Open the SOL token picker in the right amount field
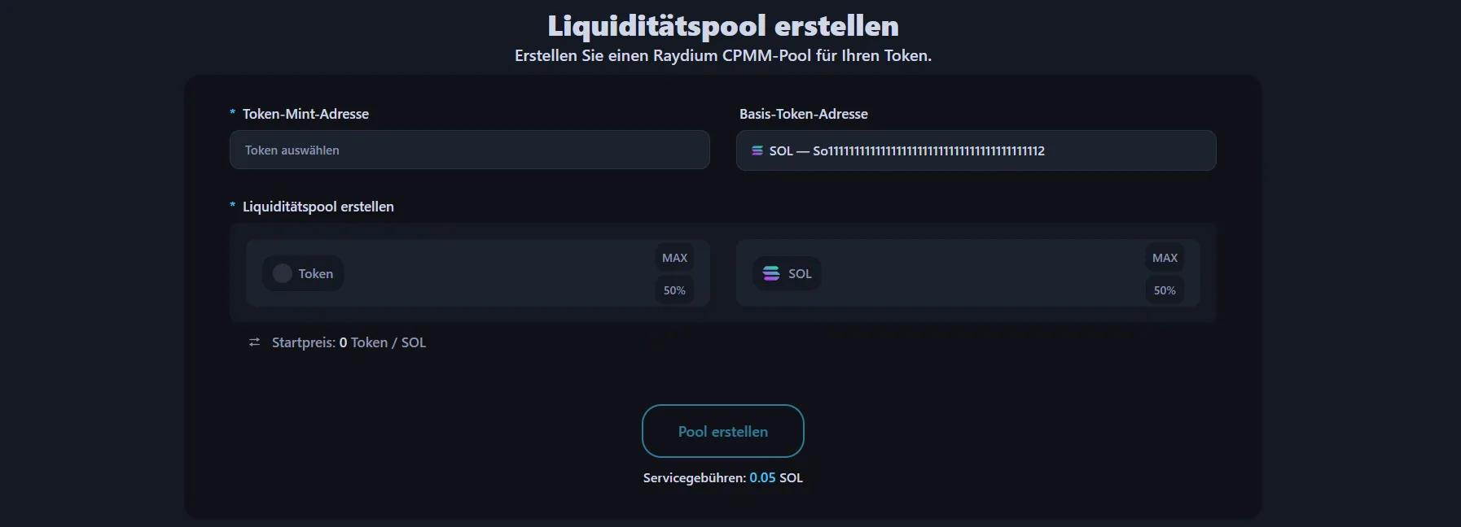1461x527 pixels. [786, 273]
